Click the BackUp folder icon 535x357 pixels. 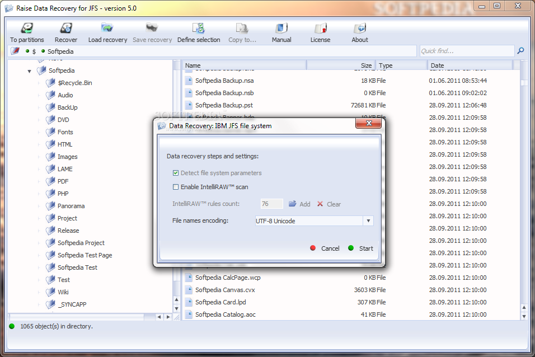click(50, 107)
